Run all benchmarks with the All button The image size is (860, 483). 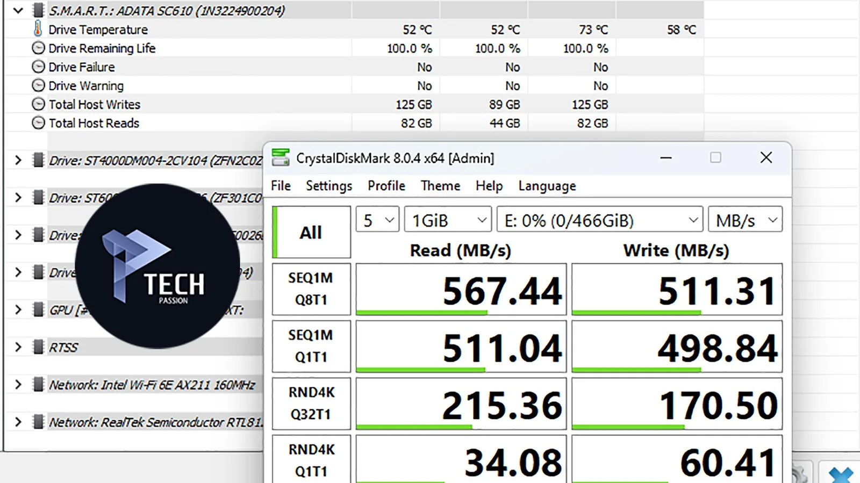point(311,232)
